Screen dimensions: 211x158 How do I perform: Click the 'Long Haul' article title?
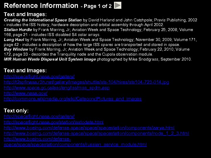pos(14,39)
